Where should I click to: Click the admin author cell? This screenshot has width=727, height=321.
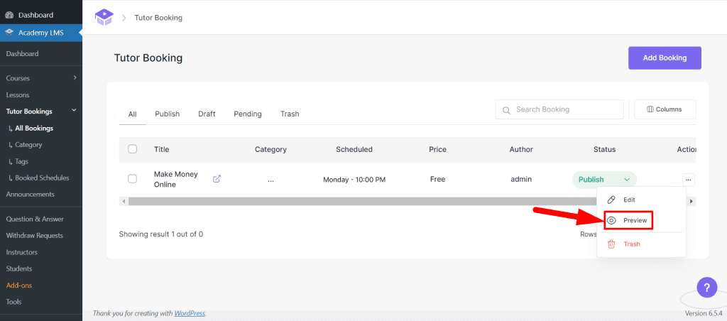click(x=521, y=179)
